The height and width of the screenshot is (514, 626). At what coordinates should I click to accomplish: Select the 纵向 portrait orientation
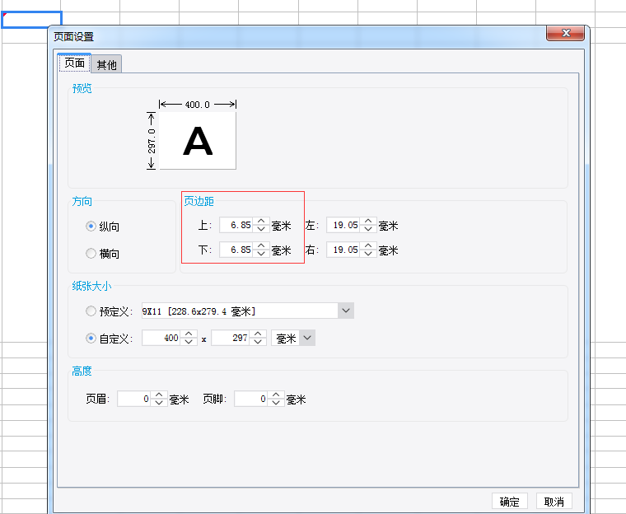(x=91, y=227)
